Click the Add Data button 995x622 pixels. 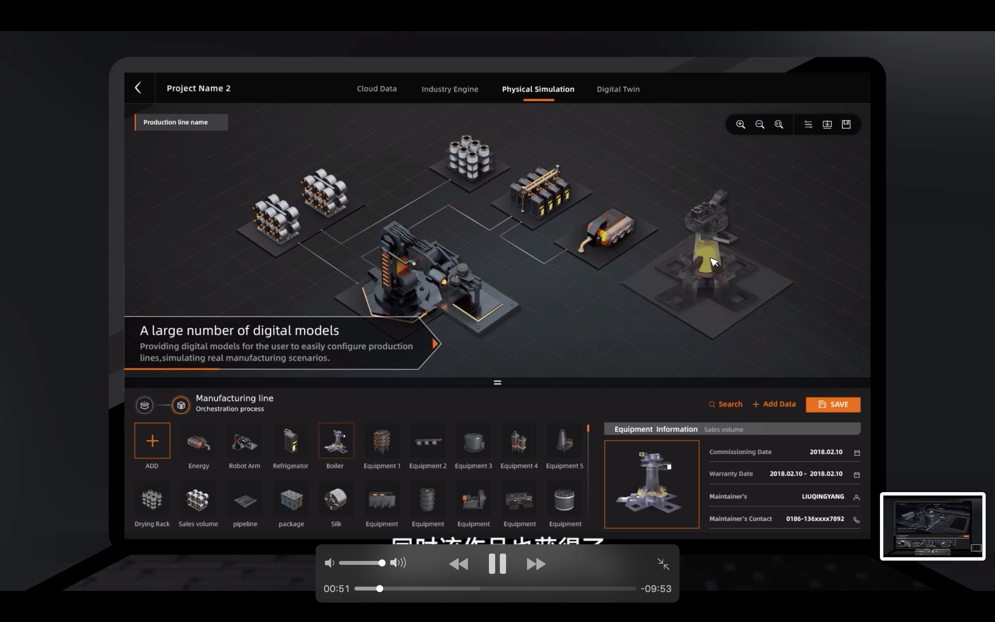tap(774, 404)
